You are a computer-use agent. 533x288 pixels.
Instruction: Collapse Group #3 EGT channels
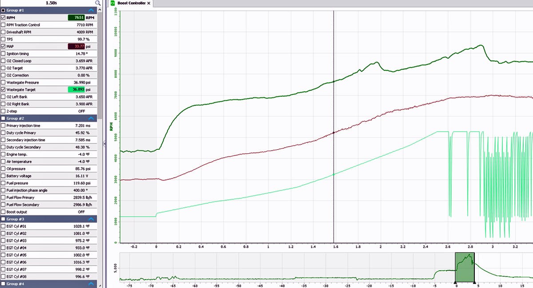[91, 219]
